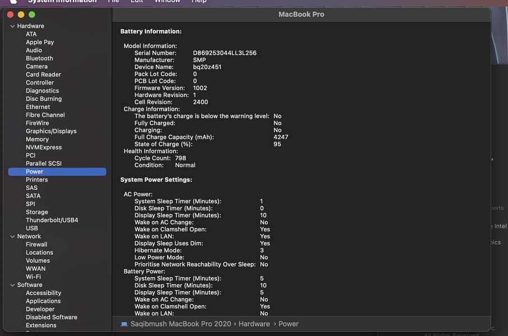Open Applications under Software

pyautogui.click(x=43, y=301)
